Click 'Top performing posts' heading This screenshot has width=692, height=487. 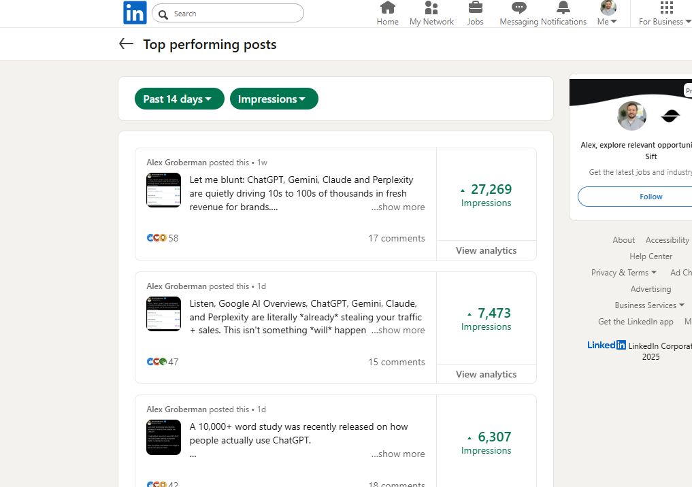[x=210, y=45]
